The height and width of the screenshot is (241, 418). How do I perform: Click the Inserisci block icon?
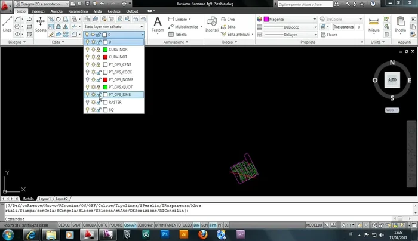point(212,24)
